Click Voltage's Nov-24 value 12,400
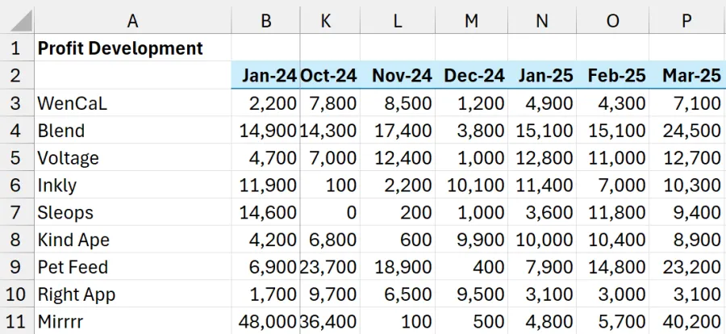Image resolution: width=726 pixels, height=334 pixels. click(x=398, y=157)
